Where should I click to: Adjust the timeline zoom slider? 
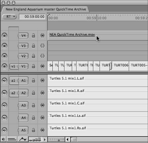(56, 139)
